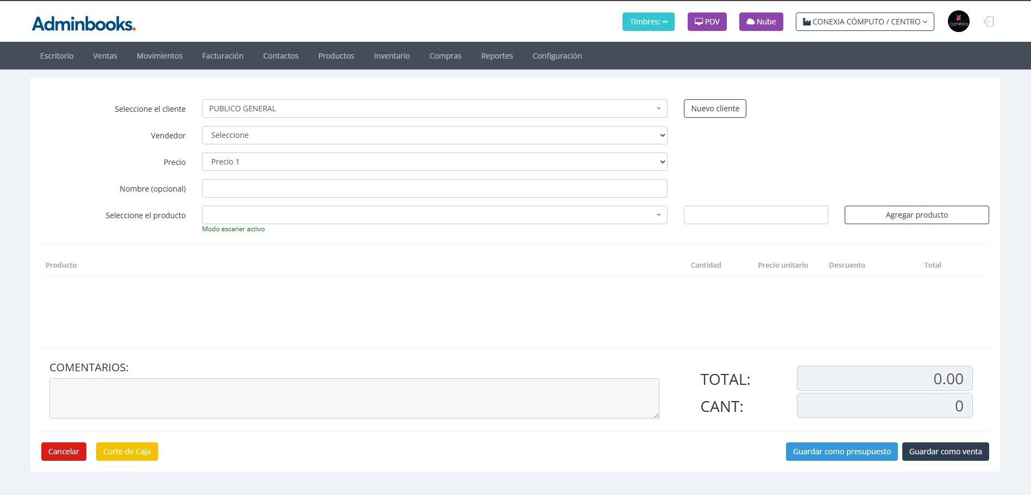The image size is (1031, 495).
Task: Open the Configuración menu
Action: (x=557, y=56)
